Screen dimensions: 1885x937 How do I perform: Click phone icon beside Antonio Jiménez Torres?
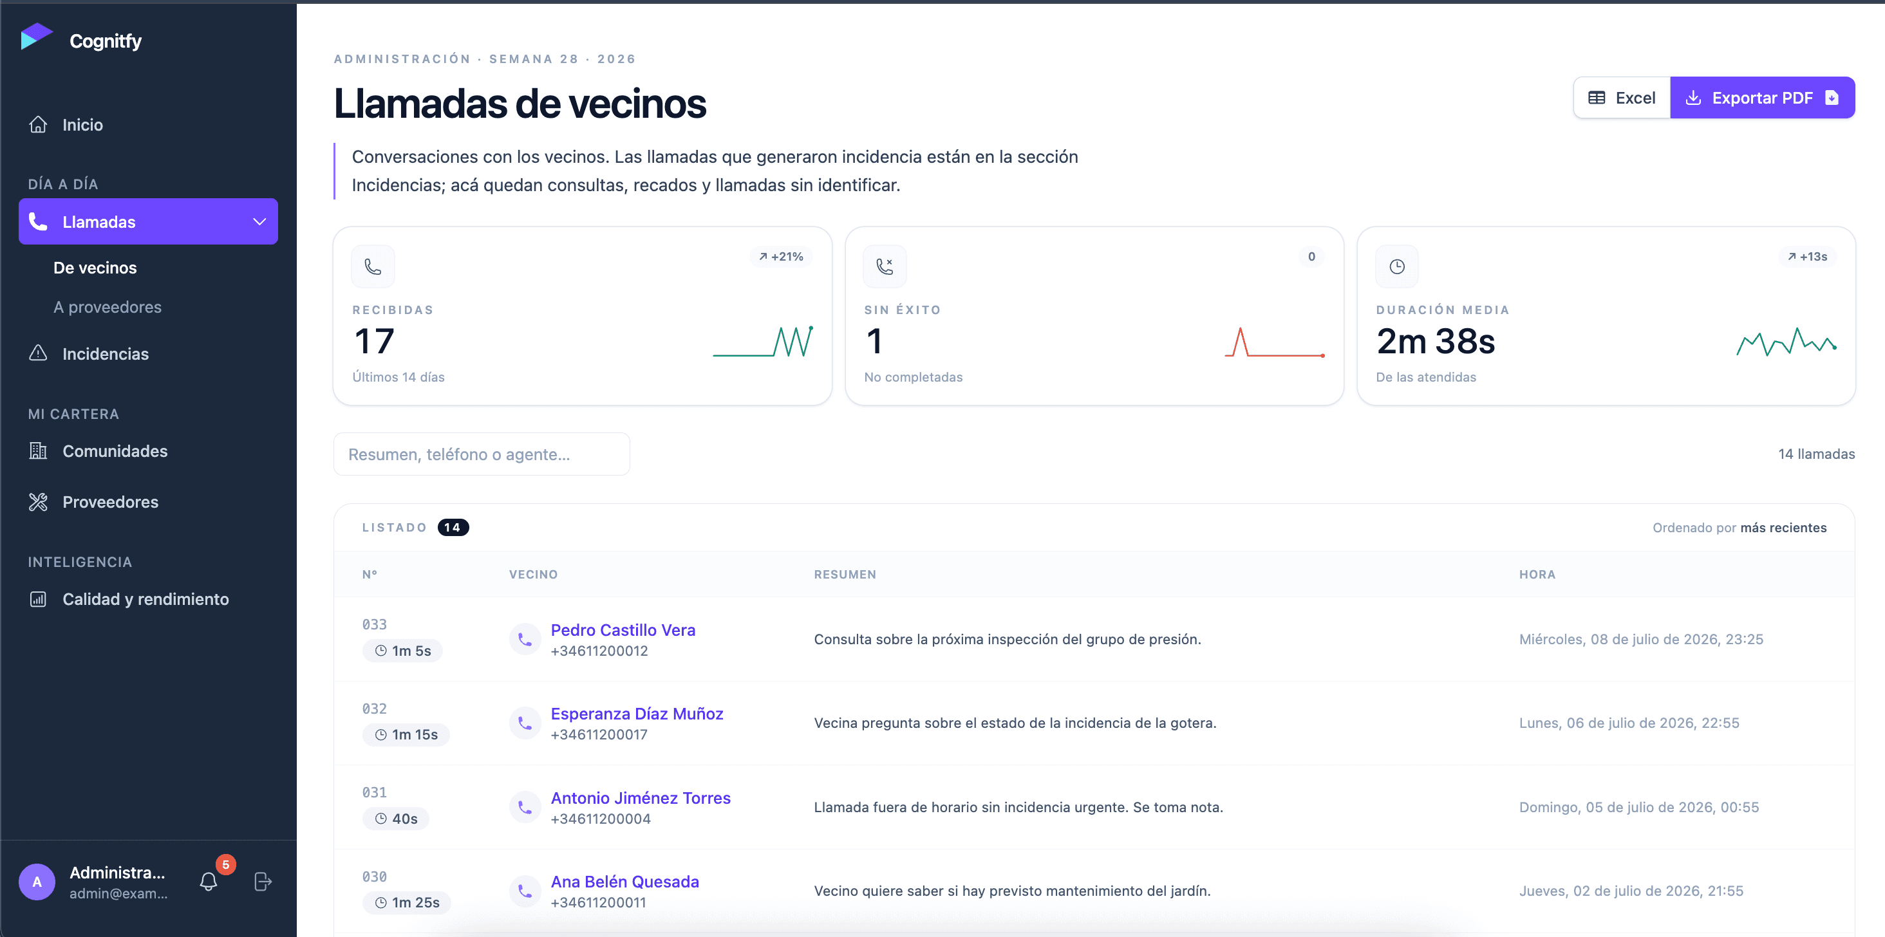[x=525, y=808]
